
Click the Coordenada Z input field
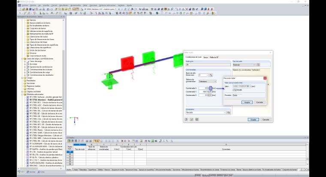tap(203, 95)
